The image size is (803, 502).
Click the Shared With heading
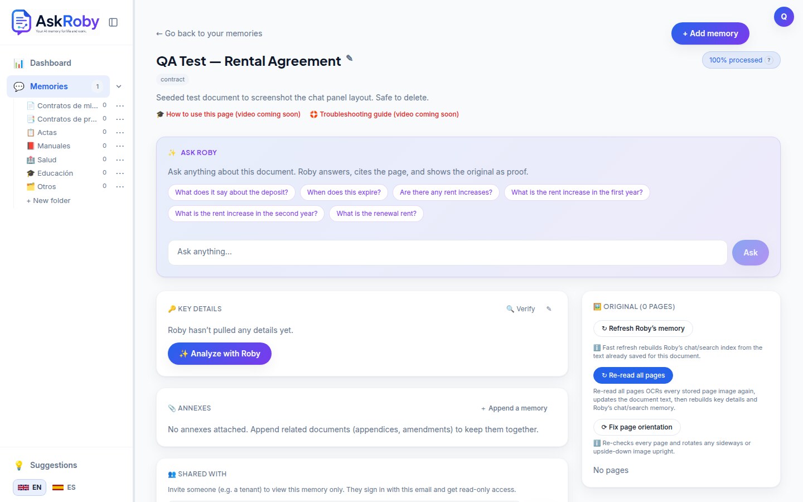(197, 474)
